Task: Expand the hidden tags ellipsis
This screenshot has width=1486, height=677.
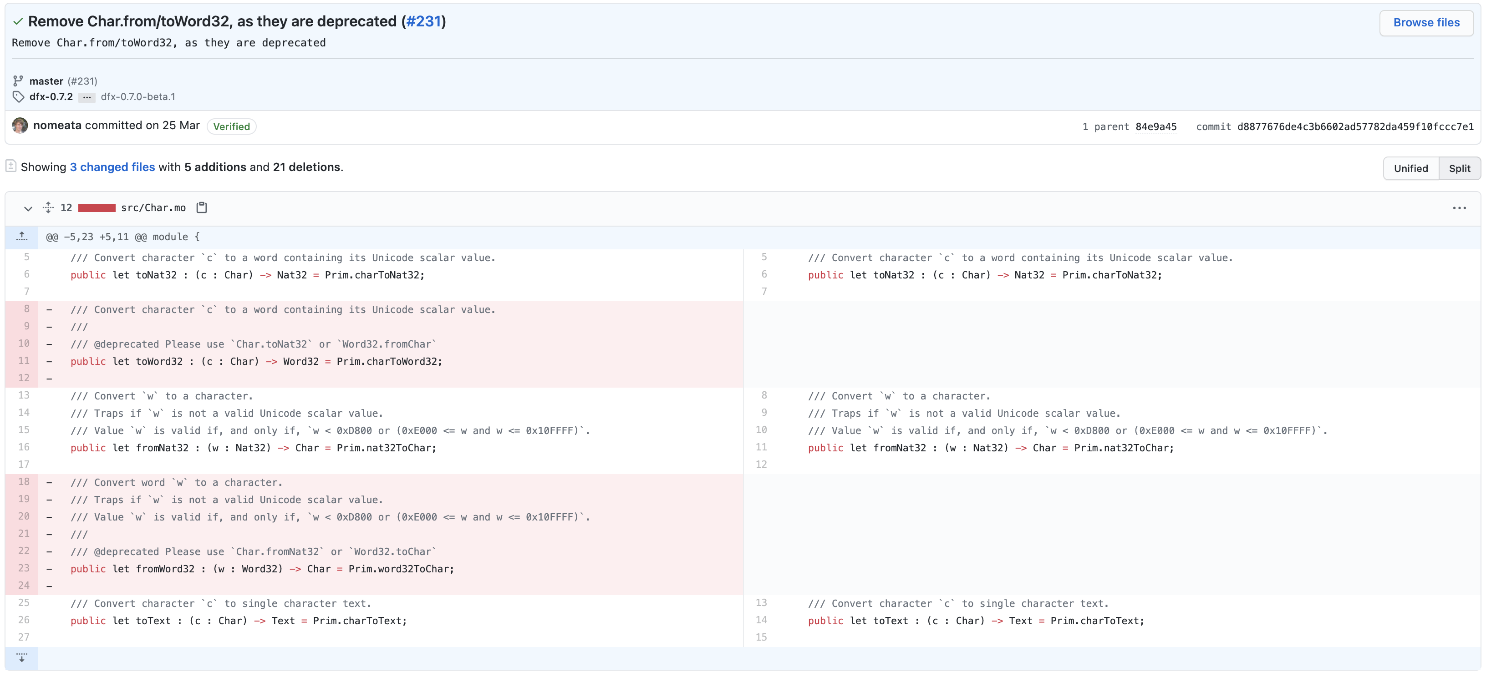Action: tap(87, 97)
